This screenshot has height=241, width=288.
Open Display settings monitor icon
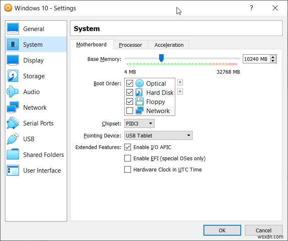pyautogui.click(x=13, y=60)
